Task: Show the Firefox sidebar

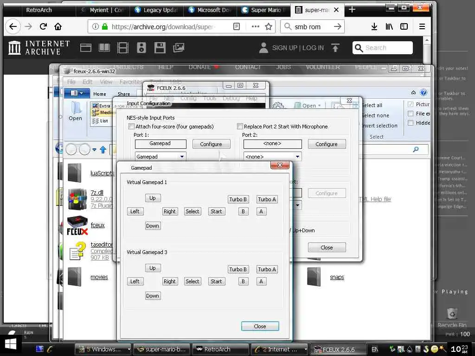Action: (x=404, y=26)
